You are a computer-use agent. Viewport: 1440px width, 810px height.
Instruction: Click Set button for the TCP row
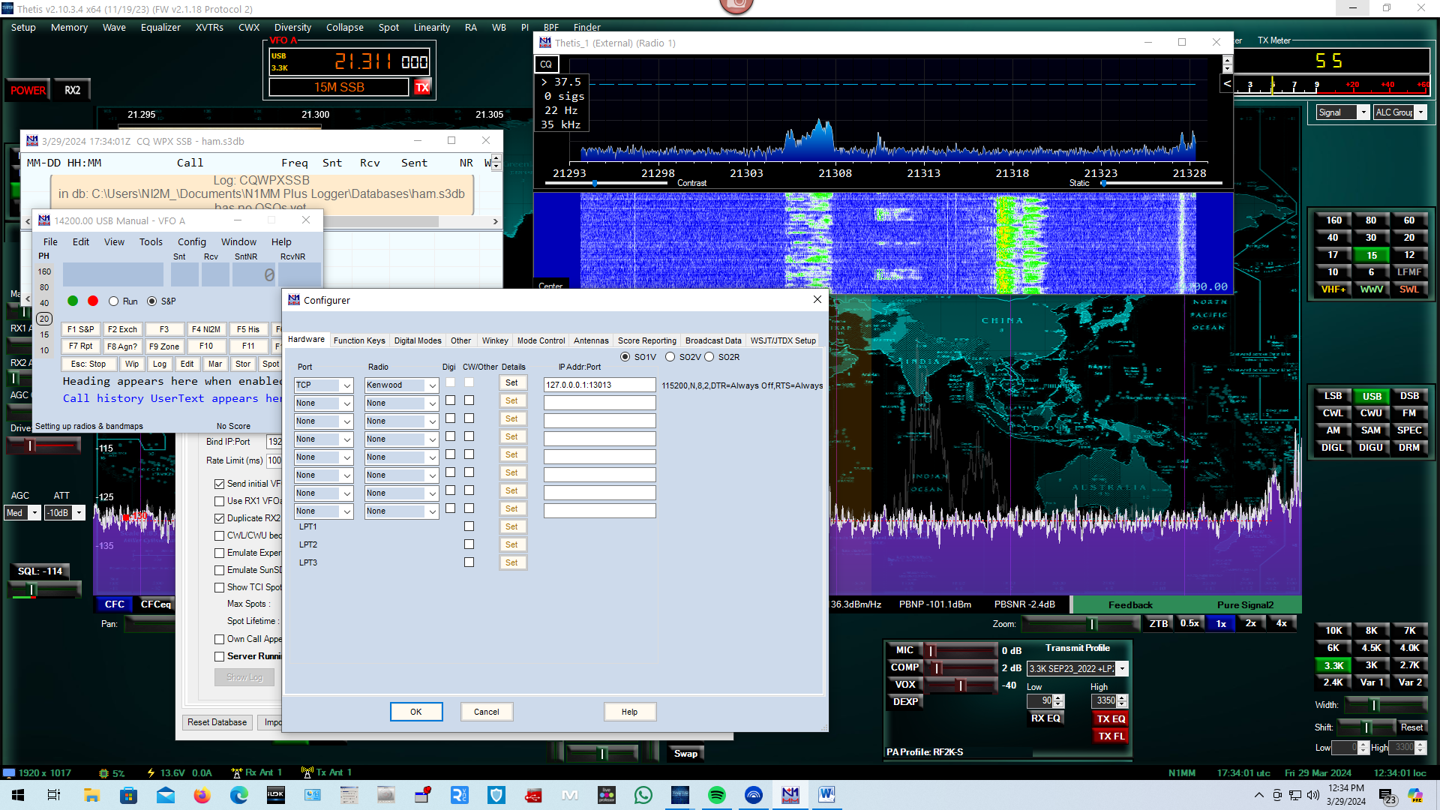(x=512, y=382)
